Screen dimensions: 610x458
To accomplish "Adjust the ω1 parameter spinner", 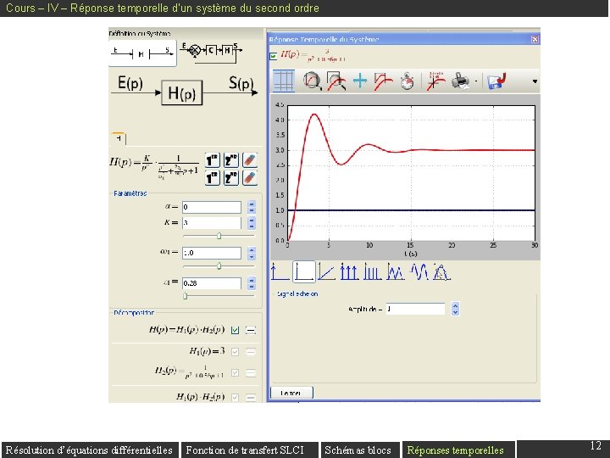I will (252, 253).
